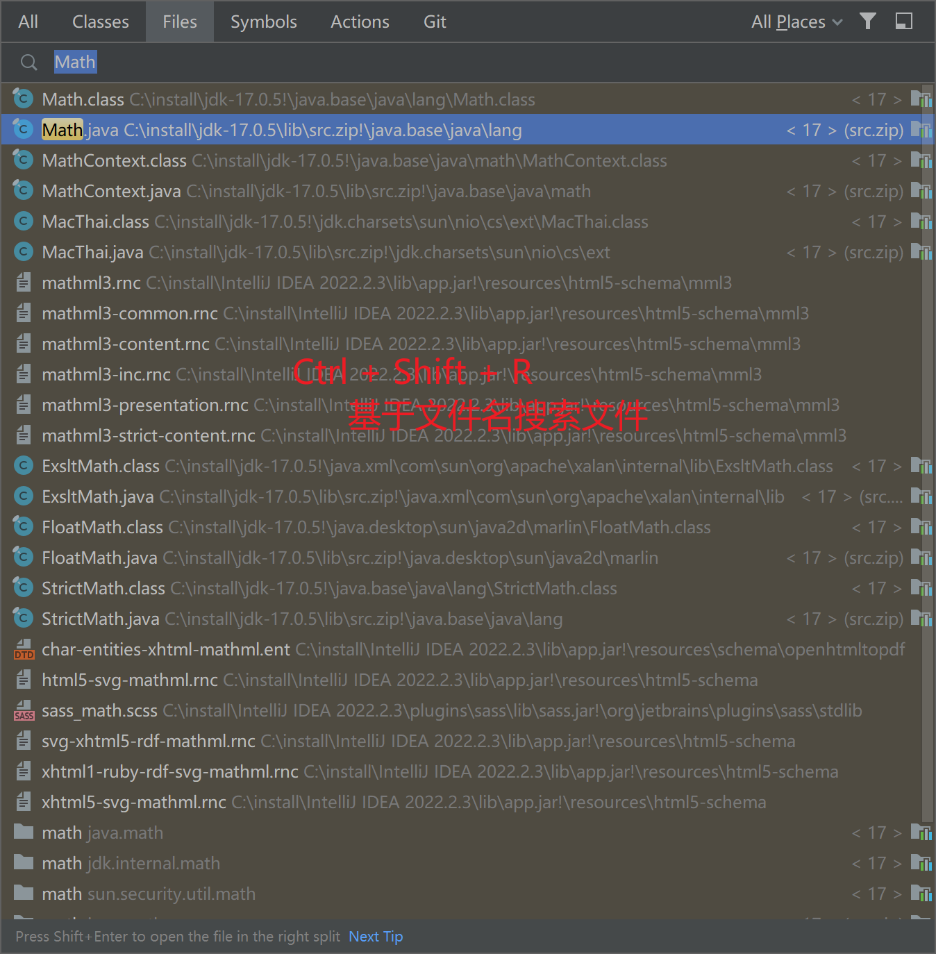
Task: Click library icon at end of MacThai.class row
Action: [x=921, y=221]
